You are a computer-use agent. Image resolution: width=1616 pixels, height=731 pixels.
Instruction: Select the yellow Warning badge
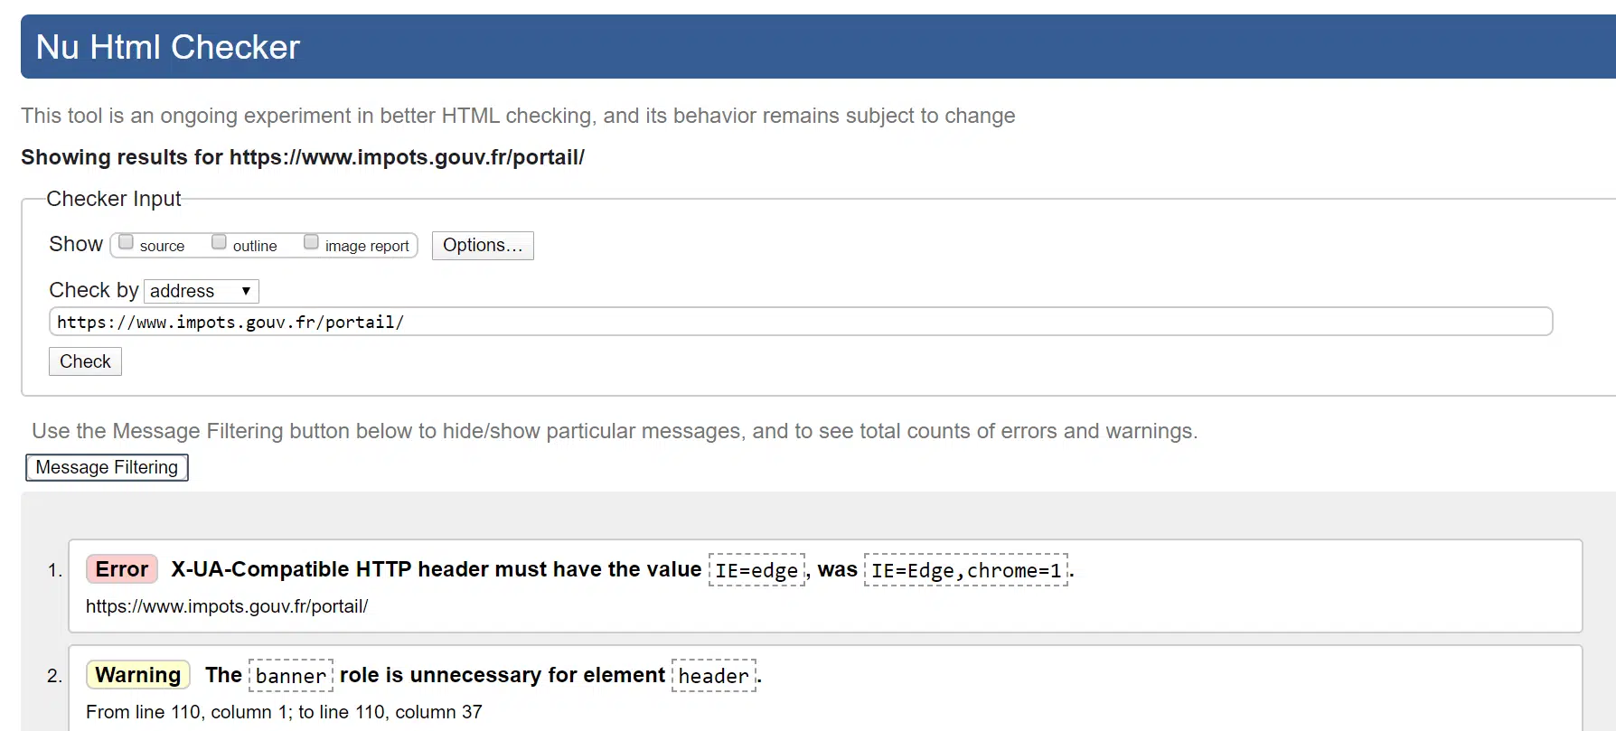point(138,675)
